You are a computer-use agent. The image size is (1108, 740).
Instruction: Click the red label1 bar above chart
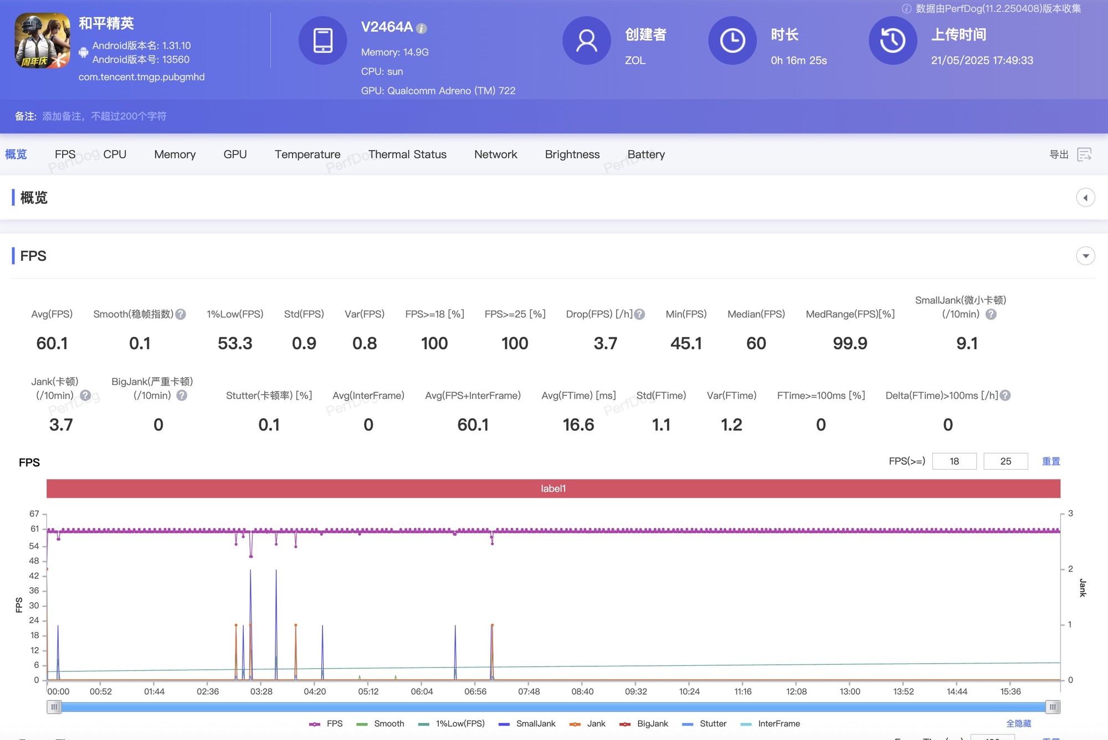553,489
